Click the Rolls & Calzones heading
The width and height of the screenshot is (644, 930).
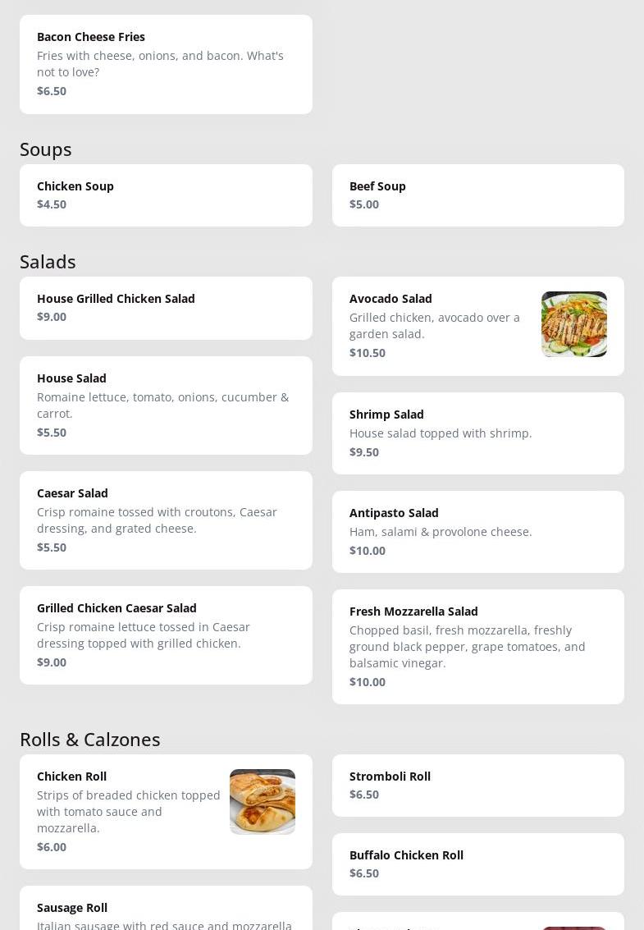[90, 740]
